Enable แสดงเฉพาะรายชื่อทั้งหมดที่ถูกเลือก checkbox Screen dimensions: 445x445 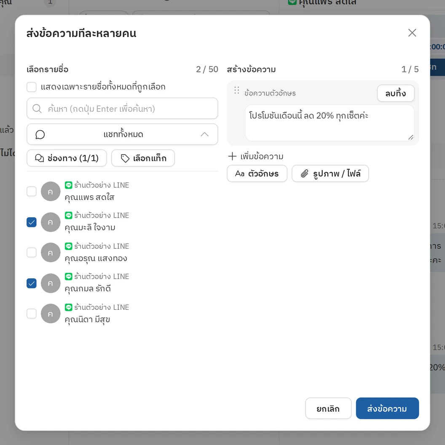pyautogui.click(x=32, y=87)
